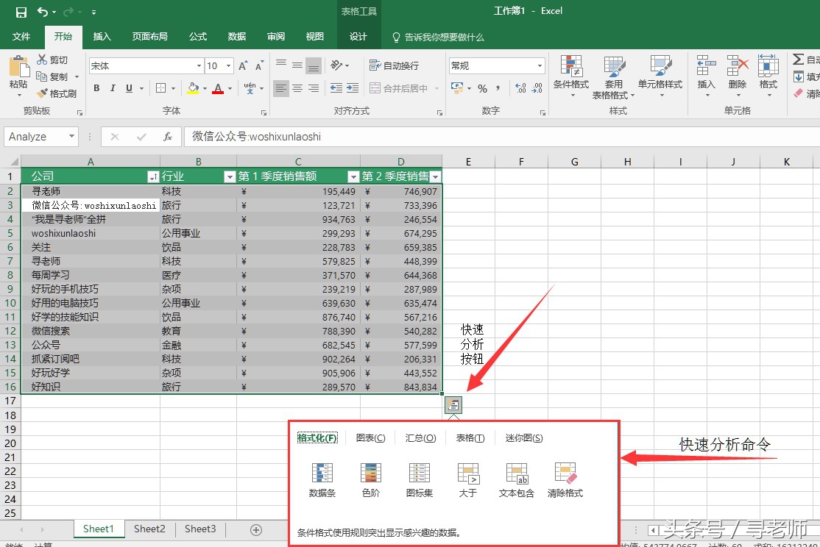This screenshot has height=547, width=820.
Task: Open Conditional Formatting (条件格式) in the ribbon
Action: pyautogui.click(x=571, y=76)
